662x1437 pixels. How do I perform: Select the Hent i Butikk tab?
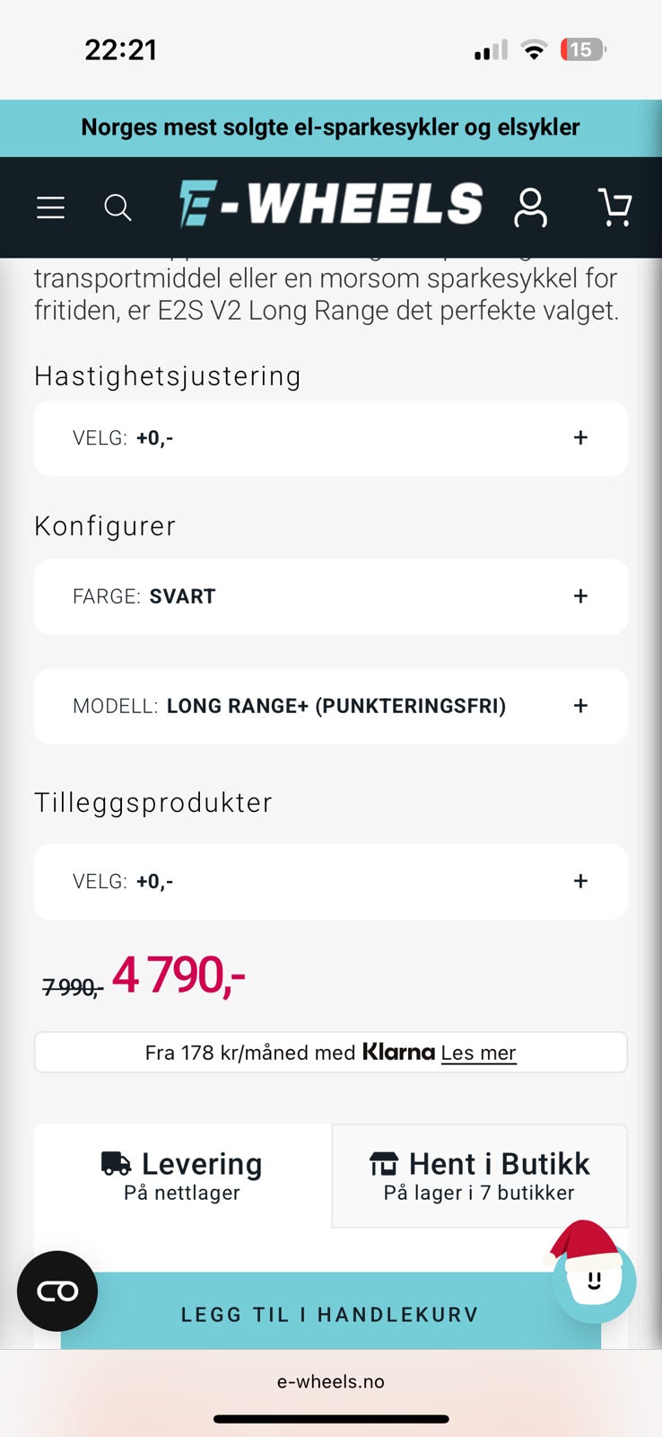pos(480,1177)
